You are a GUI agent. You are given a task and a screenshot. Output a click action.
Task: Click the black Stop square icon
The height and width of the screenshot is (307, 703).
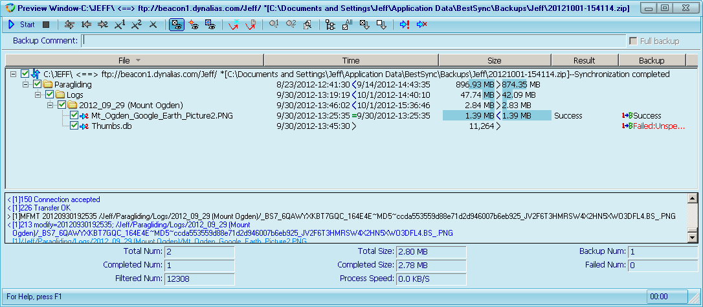46,25
